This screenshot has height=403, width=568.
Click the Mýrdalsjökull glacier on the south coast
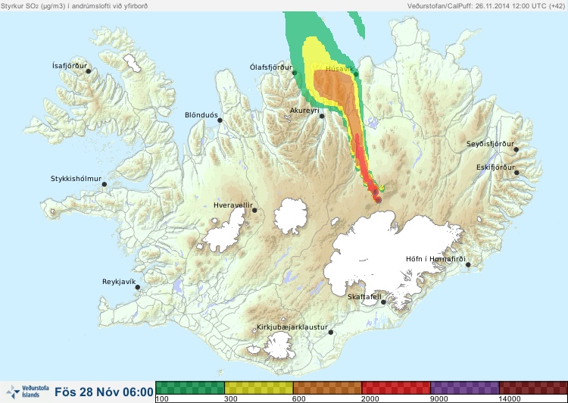pos(278,345)
